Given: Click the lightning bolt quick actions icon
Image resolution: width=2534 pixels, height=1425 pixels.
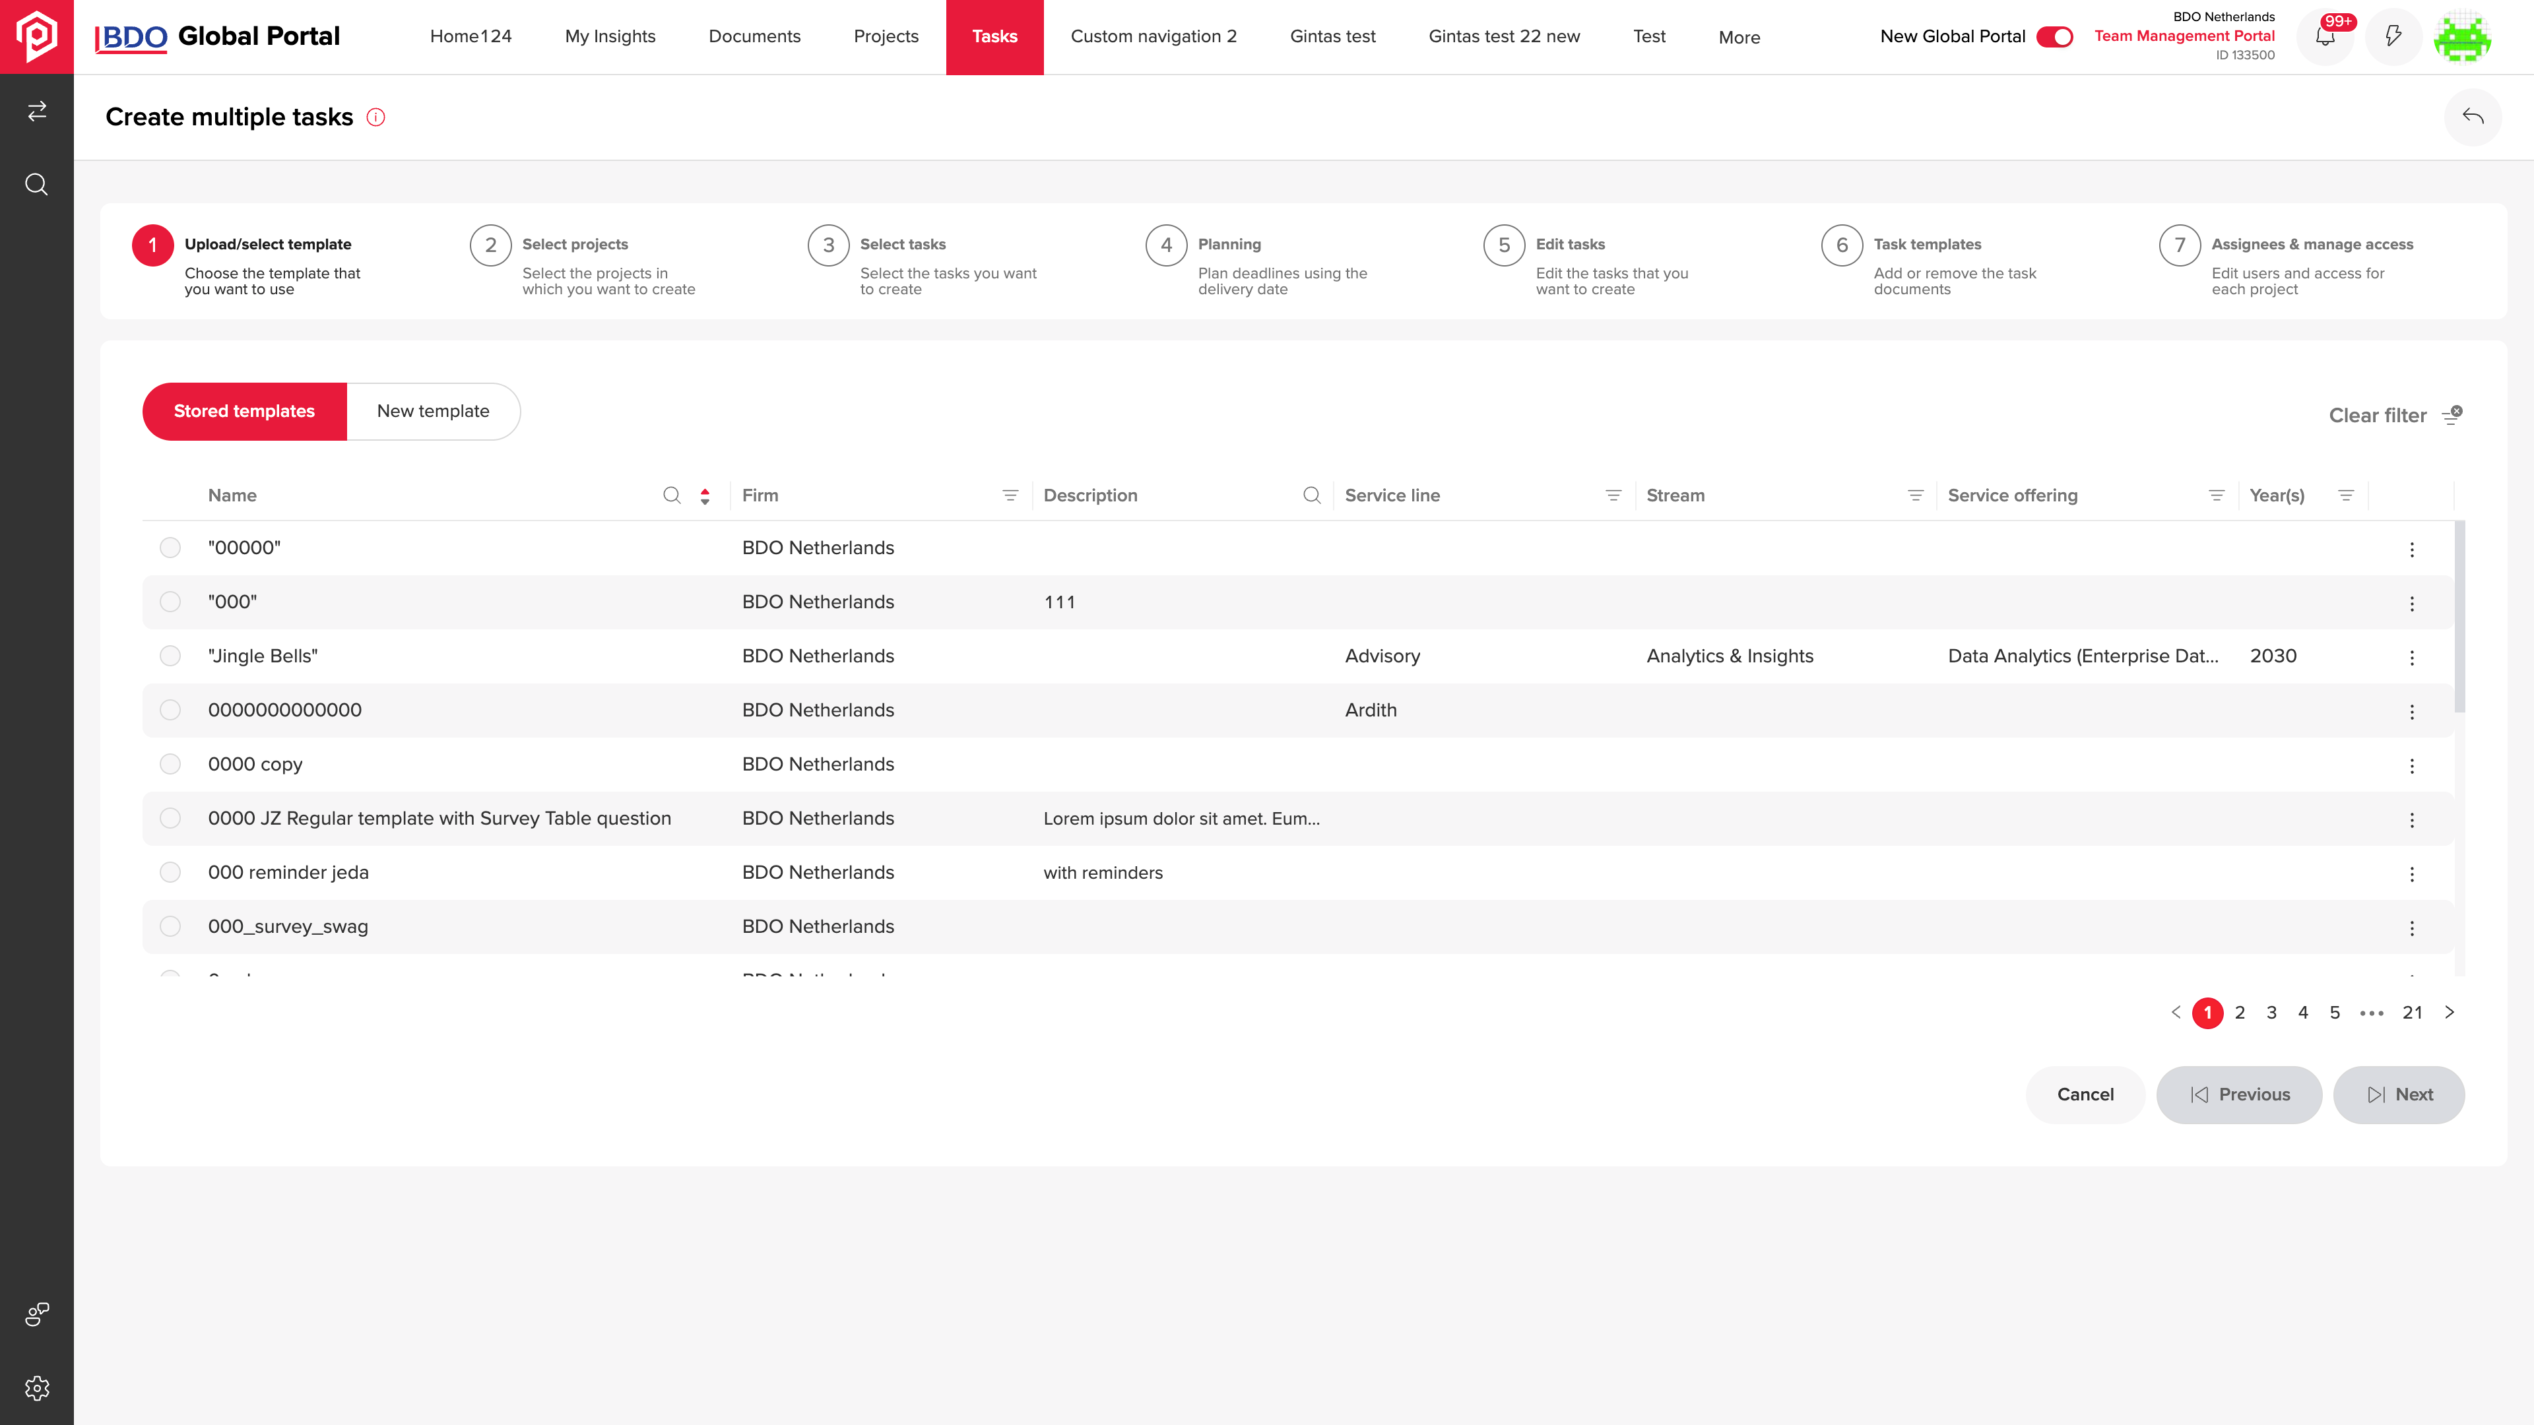Looking at the screenshot, I should tap(2393, 38).
